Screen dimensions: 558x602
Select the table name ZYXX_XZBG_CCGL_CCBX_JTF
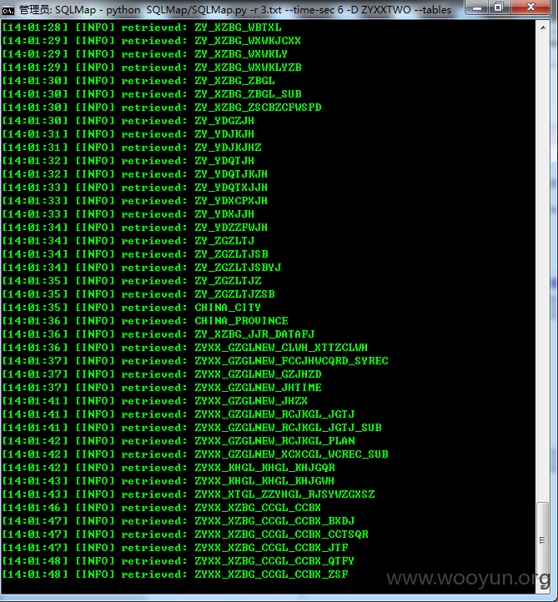[272, 548]
